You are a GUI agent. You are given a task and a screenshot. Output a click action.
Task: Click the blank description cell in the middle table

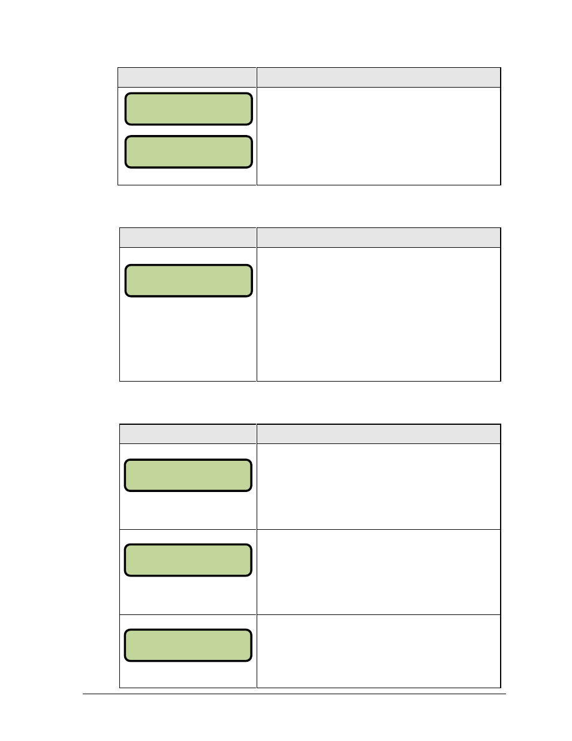pyautogui.click(x=378, y=314)
